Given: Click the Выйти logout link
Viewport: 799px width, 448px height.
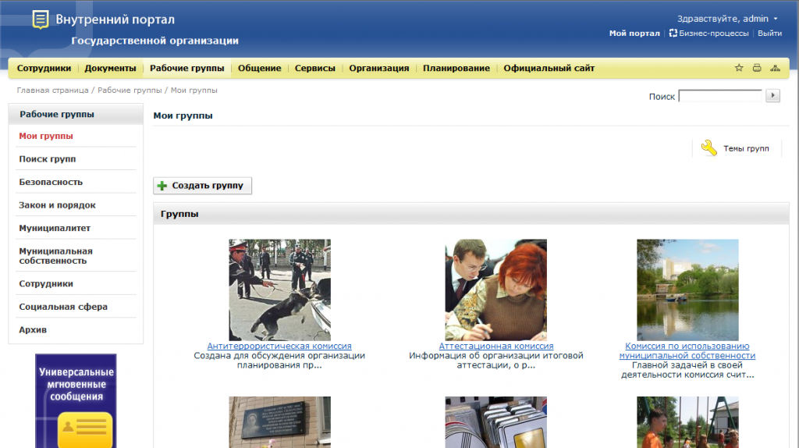Looking at the screenshot, I should 769,34.
